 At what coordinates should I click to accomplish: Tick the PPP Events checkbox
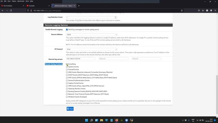(67, 78)
